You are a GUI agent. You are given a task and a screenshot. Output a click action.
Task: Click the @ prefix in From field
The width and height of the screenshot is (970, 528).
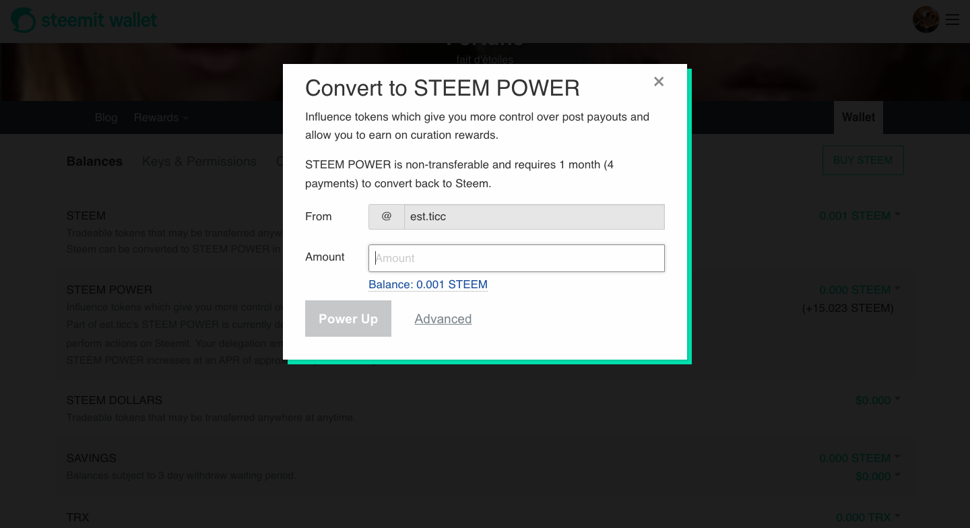pyautogui.click(x=387, y=217)
